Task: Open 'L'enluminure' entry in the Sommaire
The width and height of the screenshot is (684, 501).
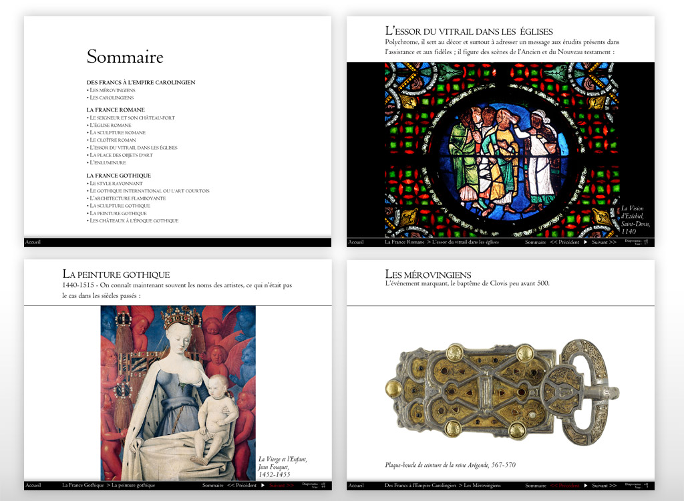Action: click(108, 162)
